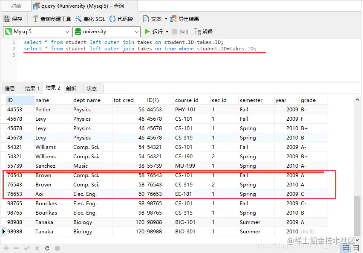The height and width of the screenshot is (253, 363).
Task: Open the 代码段 code snippet tool
Action: pos(121,19)
